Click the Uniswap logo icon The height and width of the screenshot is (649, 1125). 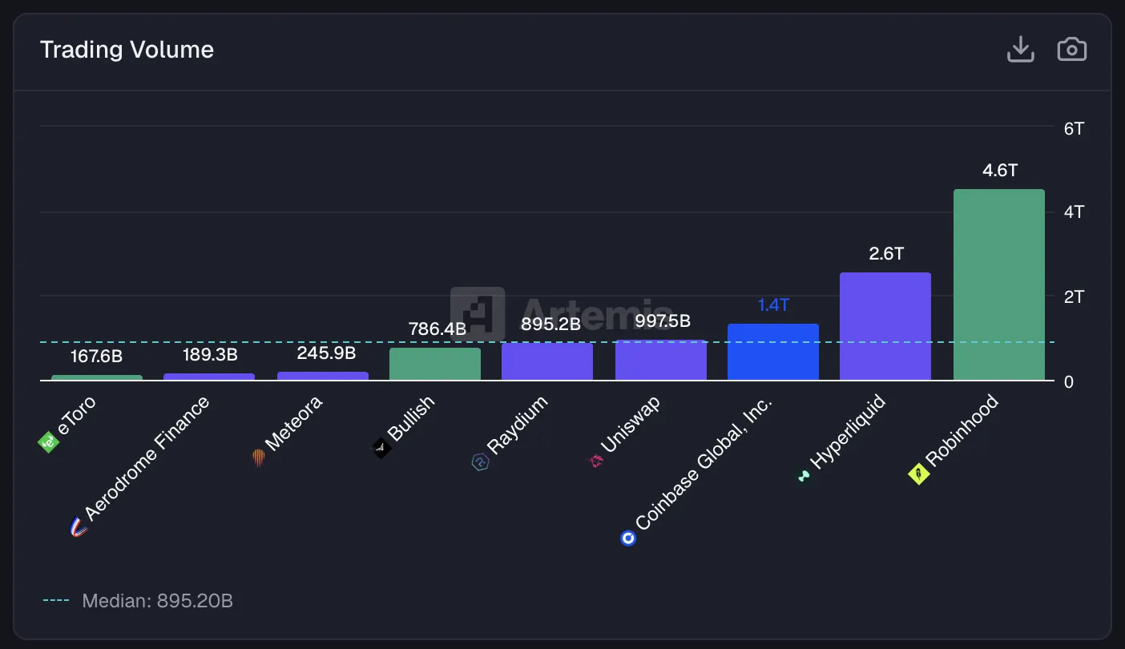tap(596, 461)
